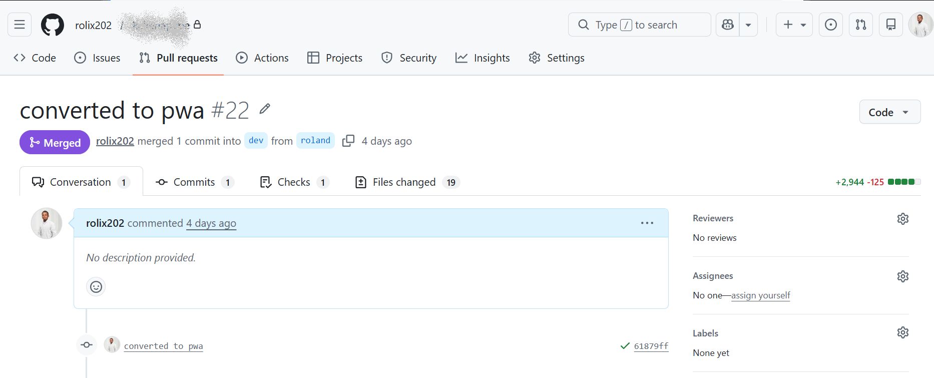
Task: Open the user profile avatar menu
Action: point(920,25)
